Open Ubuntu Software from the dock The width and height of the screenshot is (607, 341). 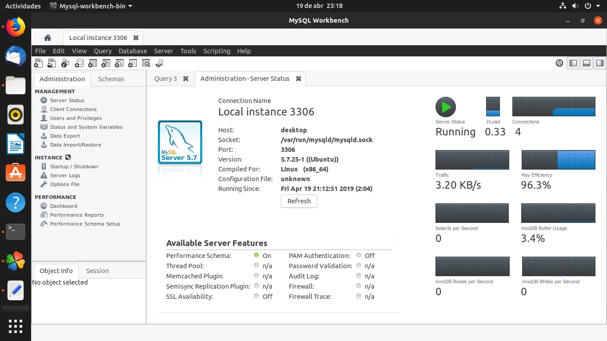coord(16,173)
